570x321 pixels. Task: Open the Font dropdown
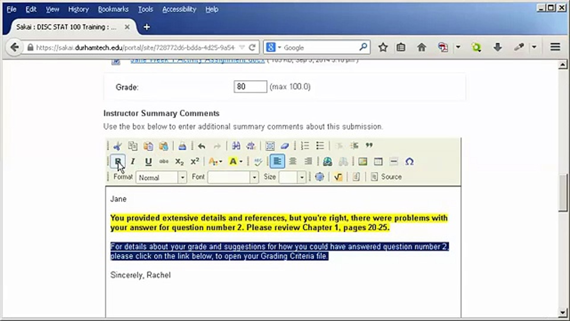click(233, 177)
